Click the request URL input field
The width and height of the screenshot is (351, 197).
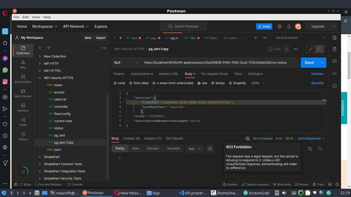coord(220,63)
